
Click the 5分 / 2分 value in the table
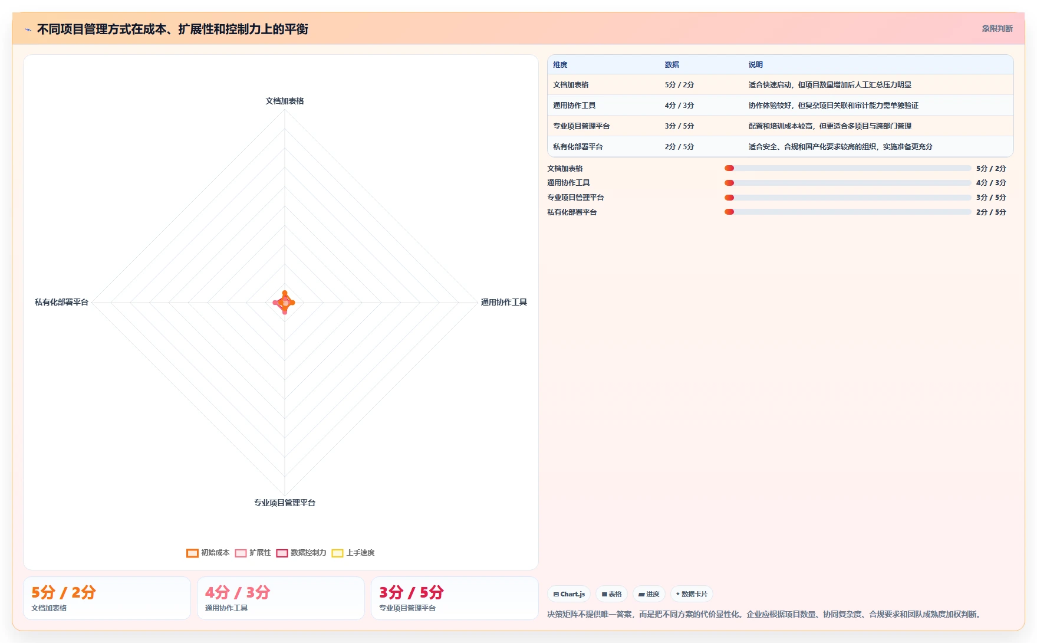[x=679, y=85]
